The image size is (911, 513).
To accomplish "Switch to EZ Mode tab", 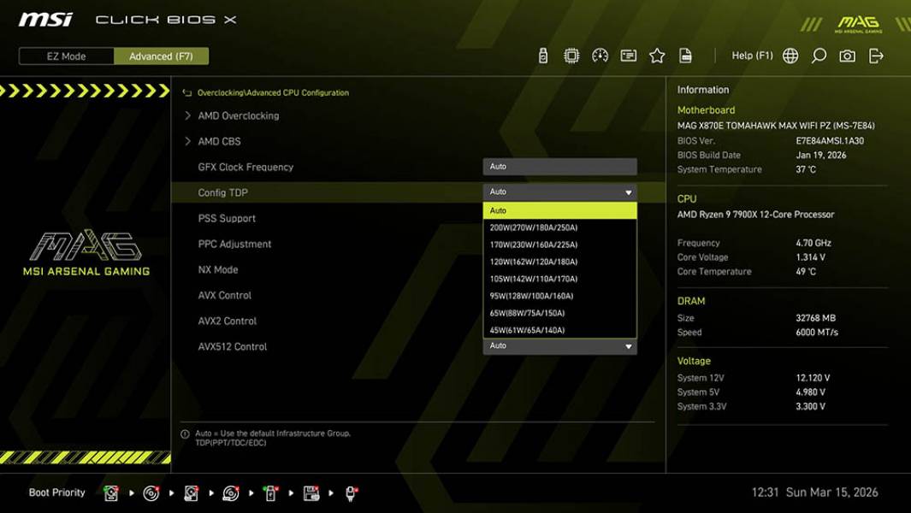I will (x=64, y=56).
